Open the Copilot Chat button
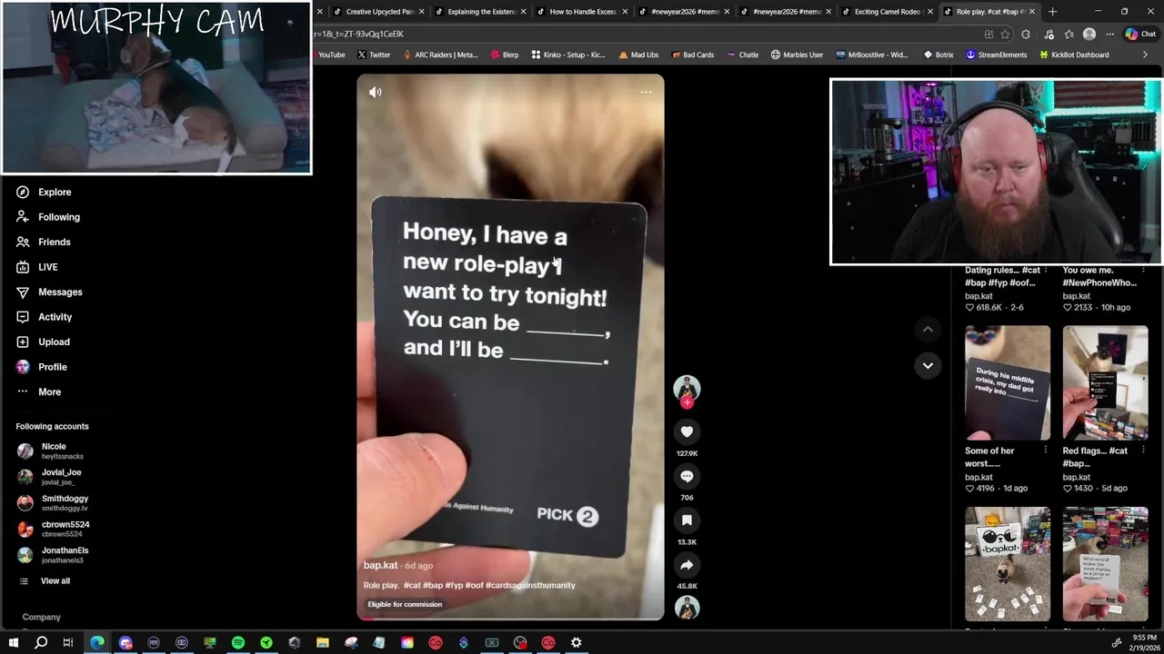The height and width of the screenshot is (654, 1164). coord(1140,35)
